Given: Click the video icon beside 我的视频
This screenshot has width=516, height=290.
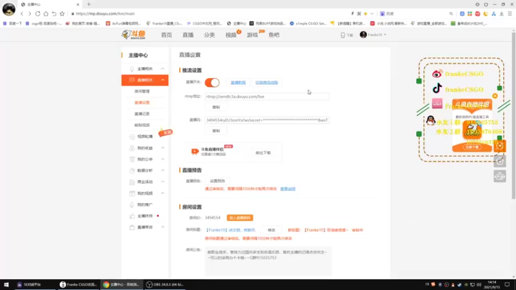Looking at the screenshot, I should 132,193.
